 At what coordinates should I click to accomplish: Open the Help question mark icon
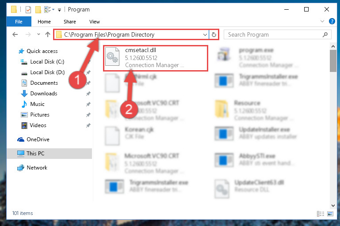332,21
